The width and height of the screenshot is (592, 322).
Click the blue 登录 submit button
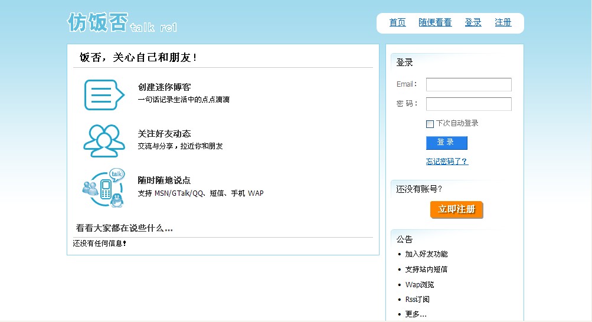point(447,143)
